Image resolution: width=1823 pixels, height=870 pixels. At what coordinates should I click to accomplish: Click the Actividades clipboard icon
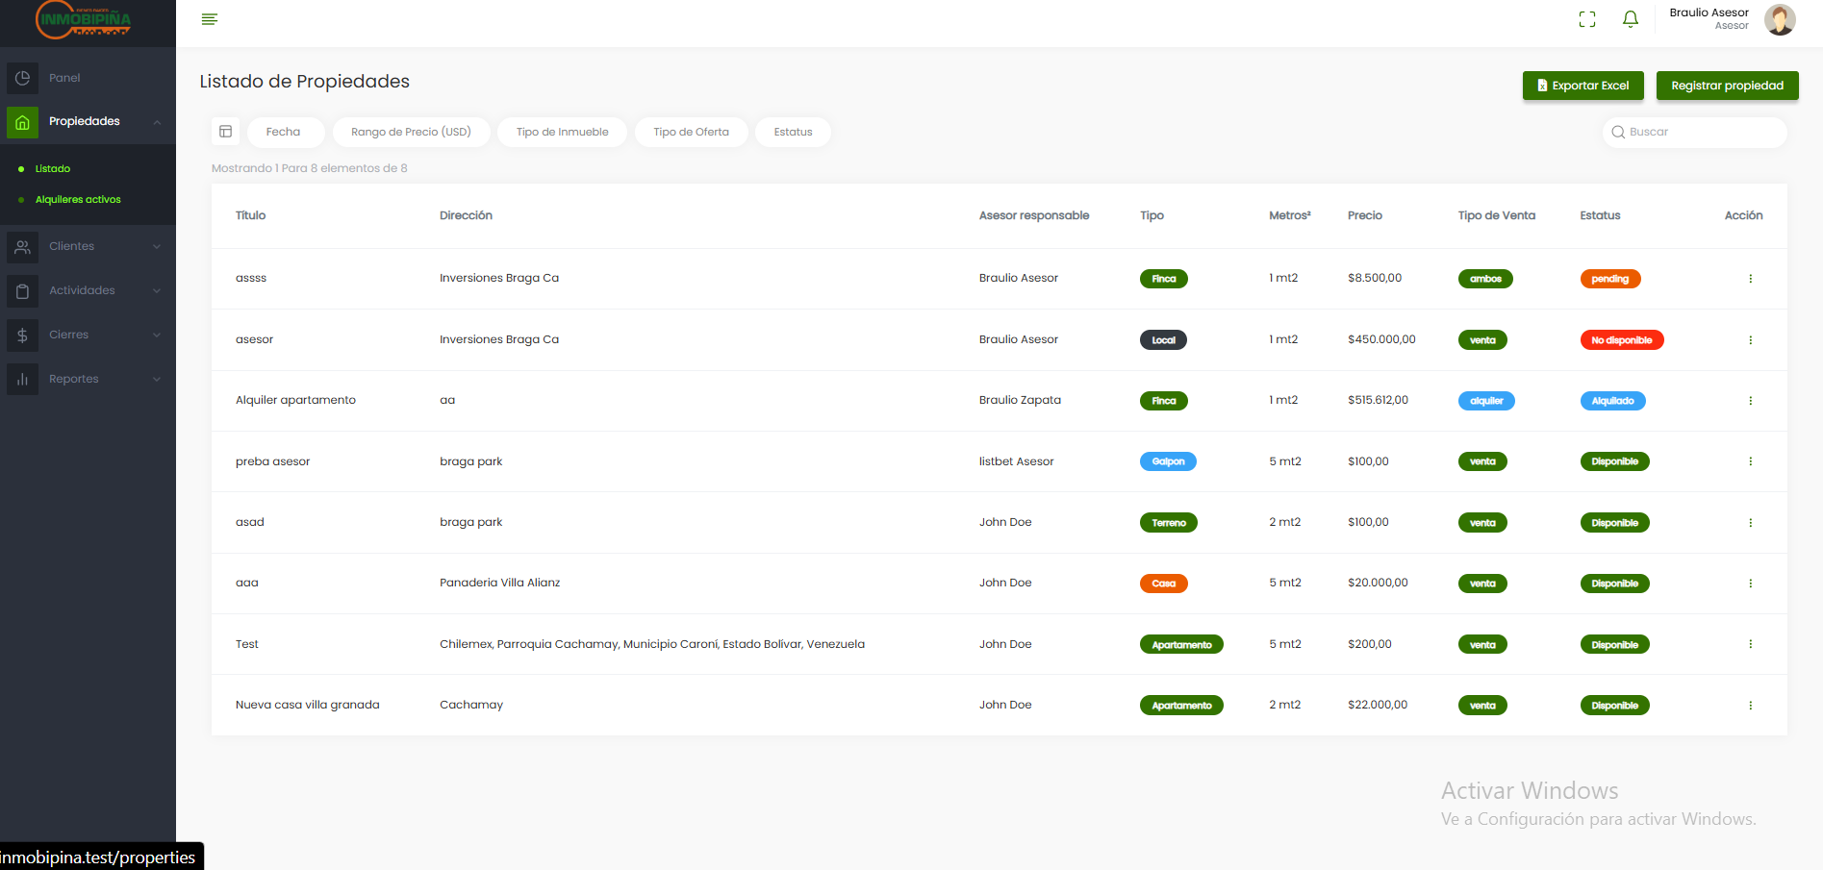coord(22,291)
